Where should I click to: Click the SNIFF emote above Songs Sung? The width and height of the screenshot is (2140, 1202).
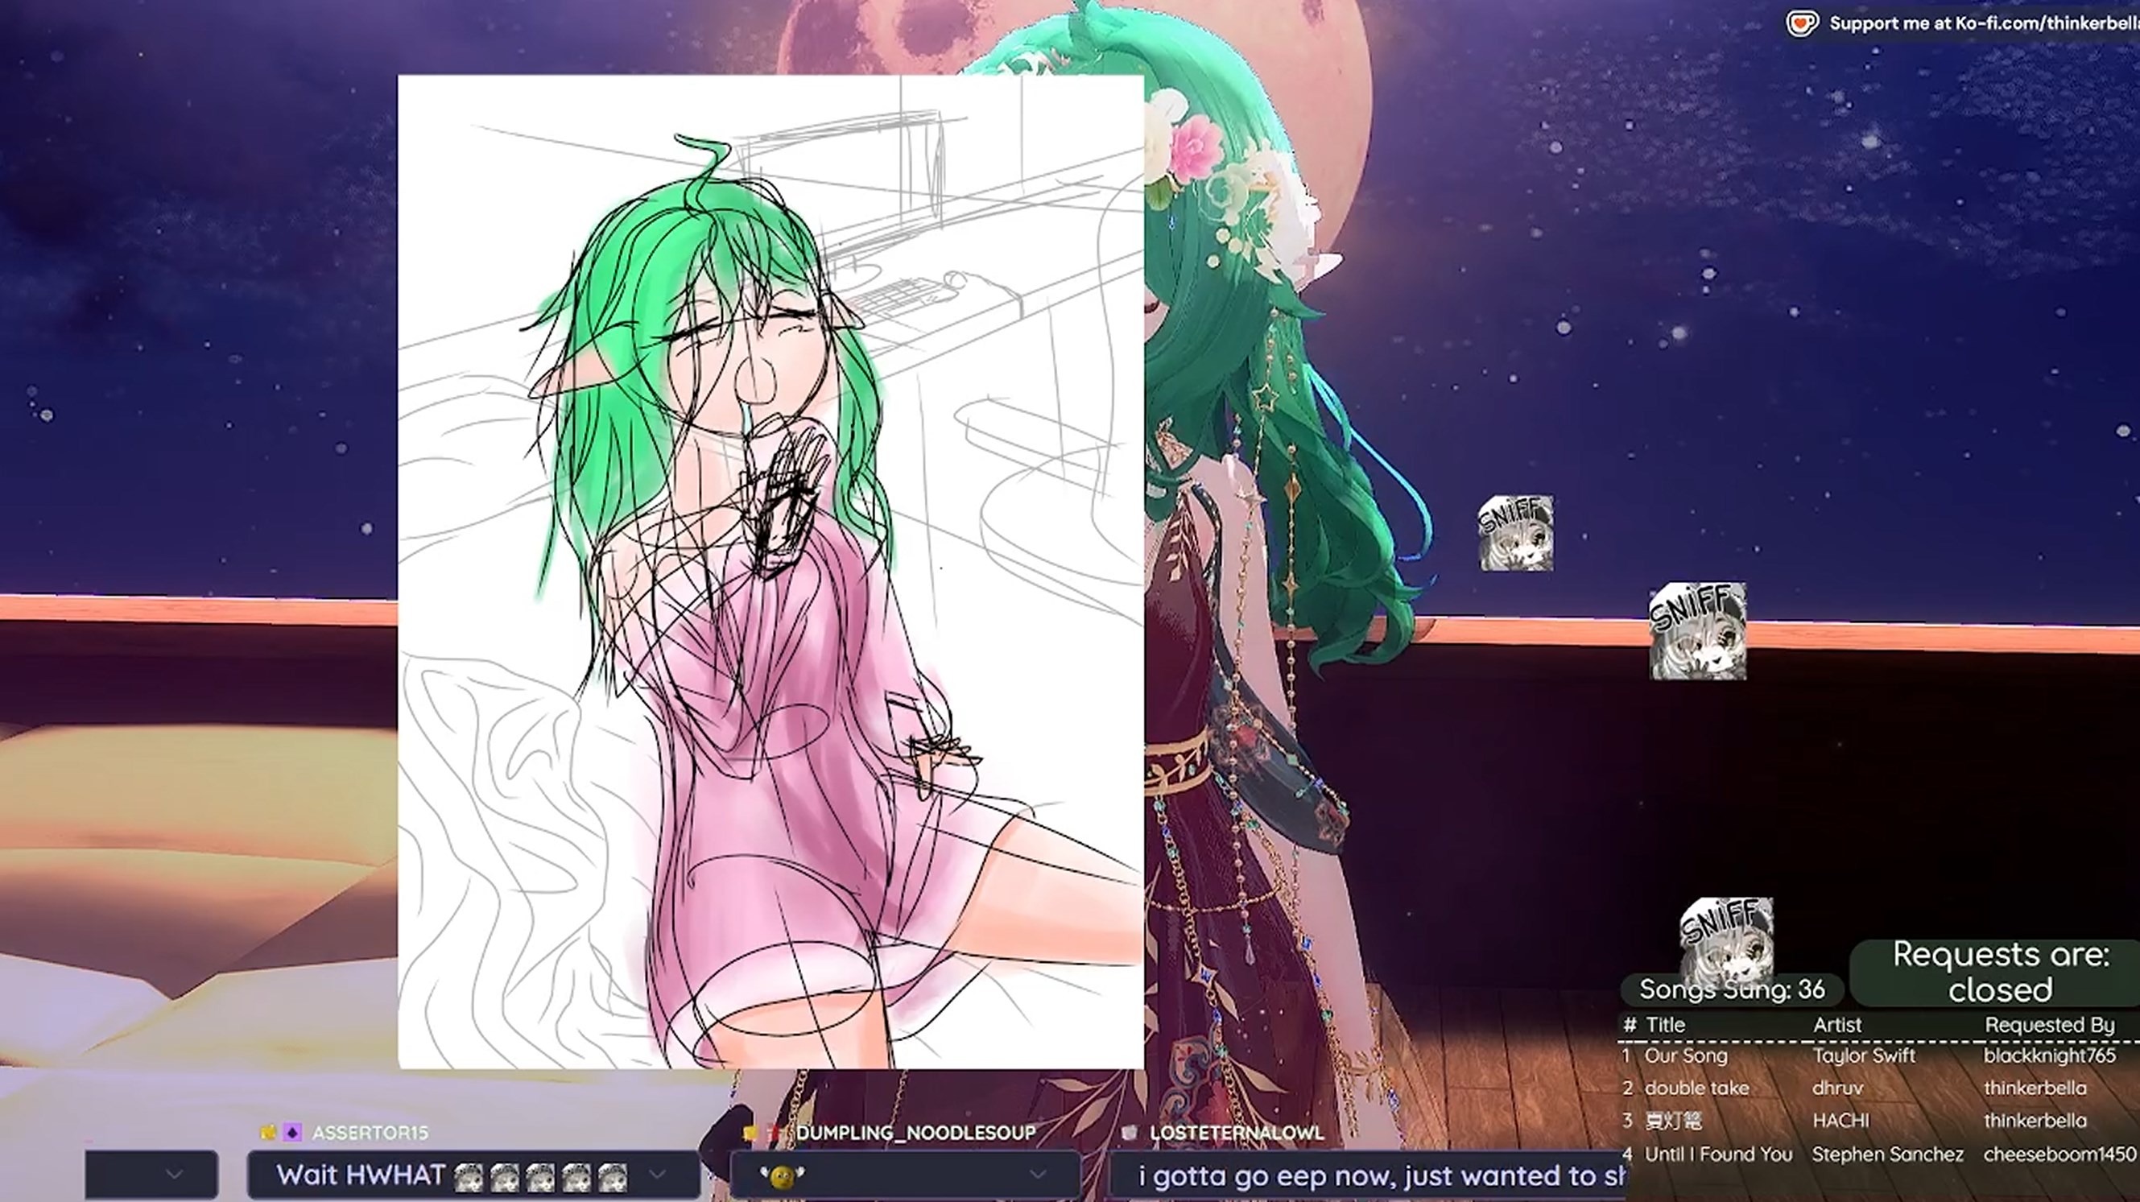1725,937
